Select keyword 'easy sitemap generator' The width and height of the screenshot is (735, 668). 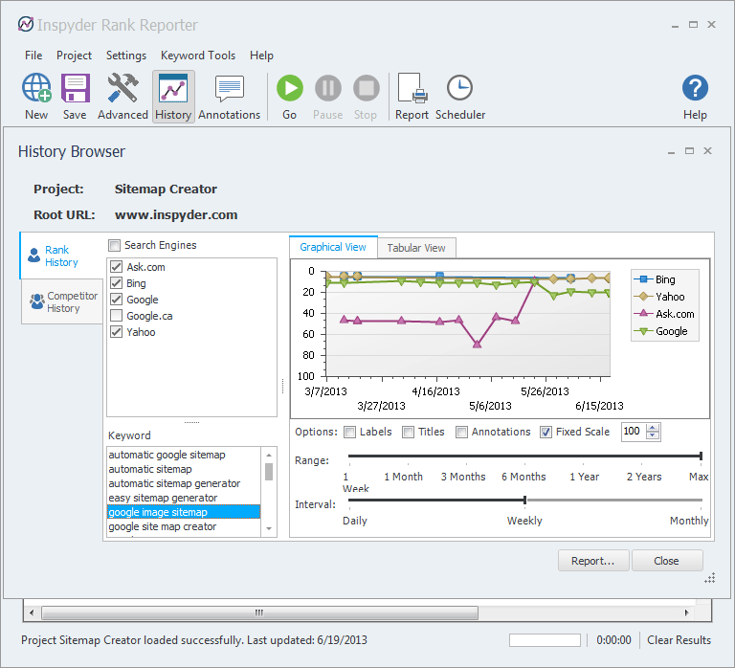point(163,498)
